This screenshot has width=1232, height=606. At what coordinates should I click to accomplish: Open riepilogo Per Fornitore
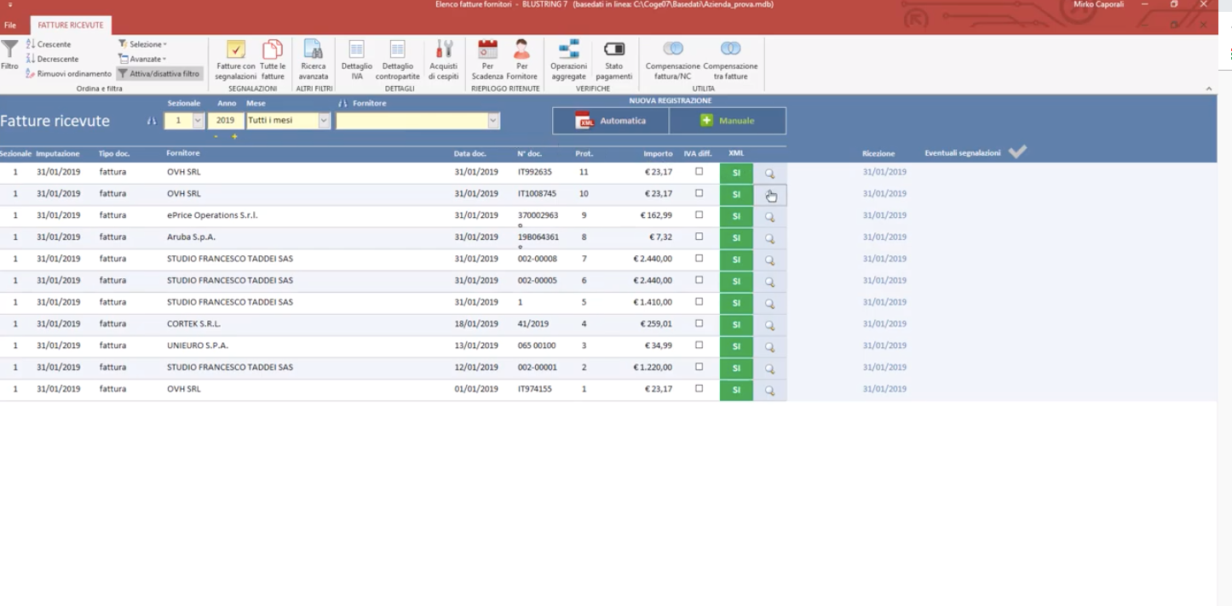point(522,60)
